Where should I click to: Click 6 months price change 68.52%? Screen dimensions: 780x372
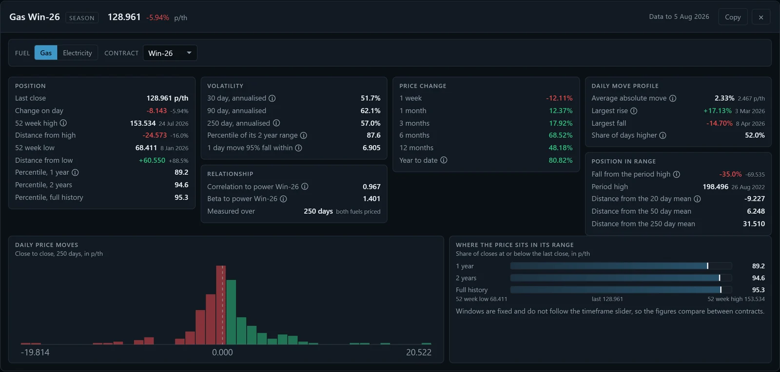tap(561, 135)
